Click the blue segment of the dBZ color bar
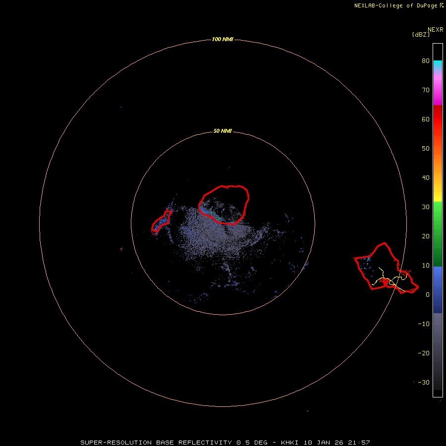 (x=438, y=289)
